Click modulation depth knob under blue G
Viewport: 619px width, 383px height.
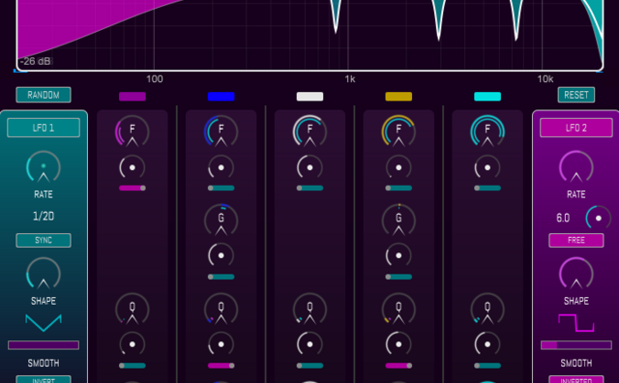(x=221, y=255)
